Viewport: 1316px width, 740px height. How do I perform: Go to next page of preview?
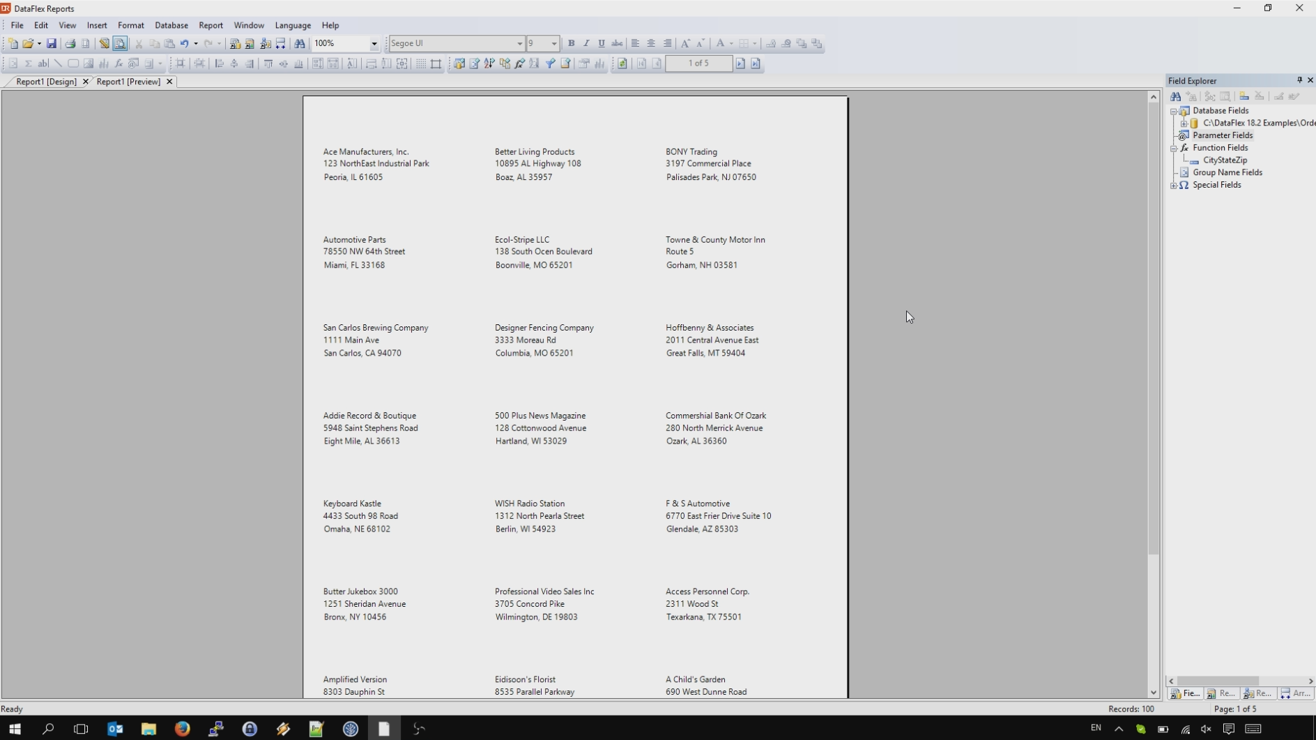740,63
